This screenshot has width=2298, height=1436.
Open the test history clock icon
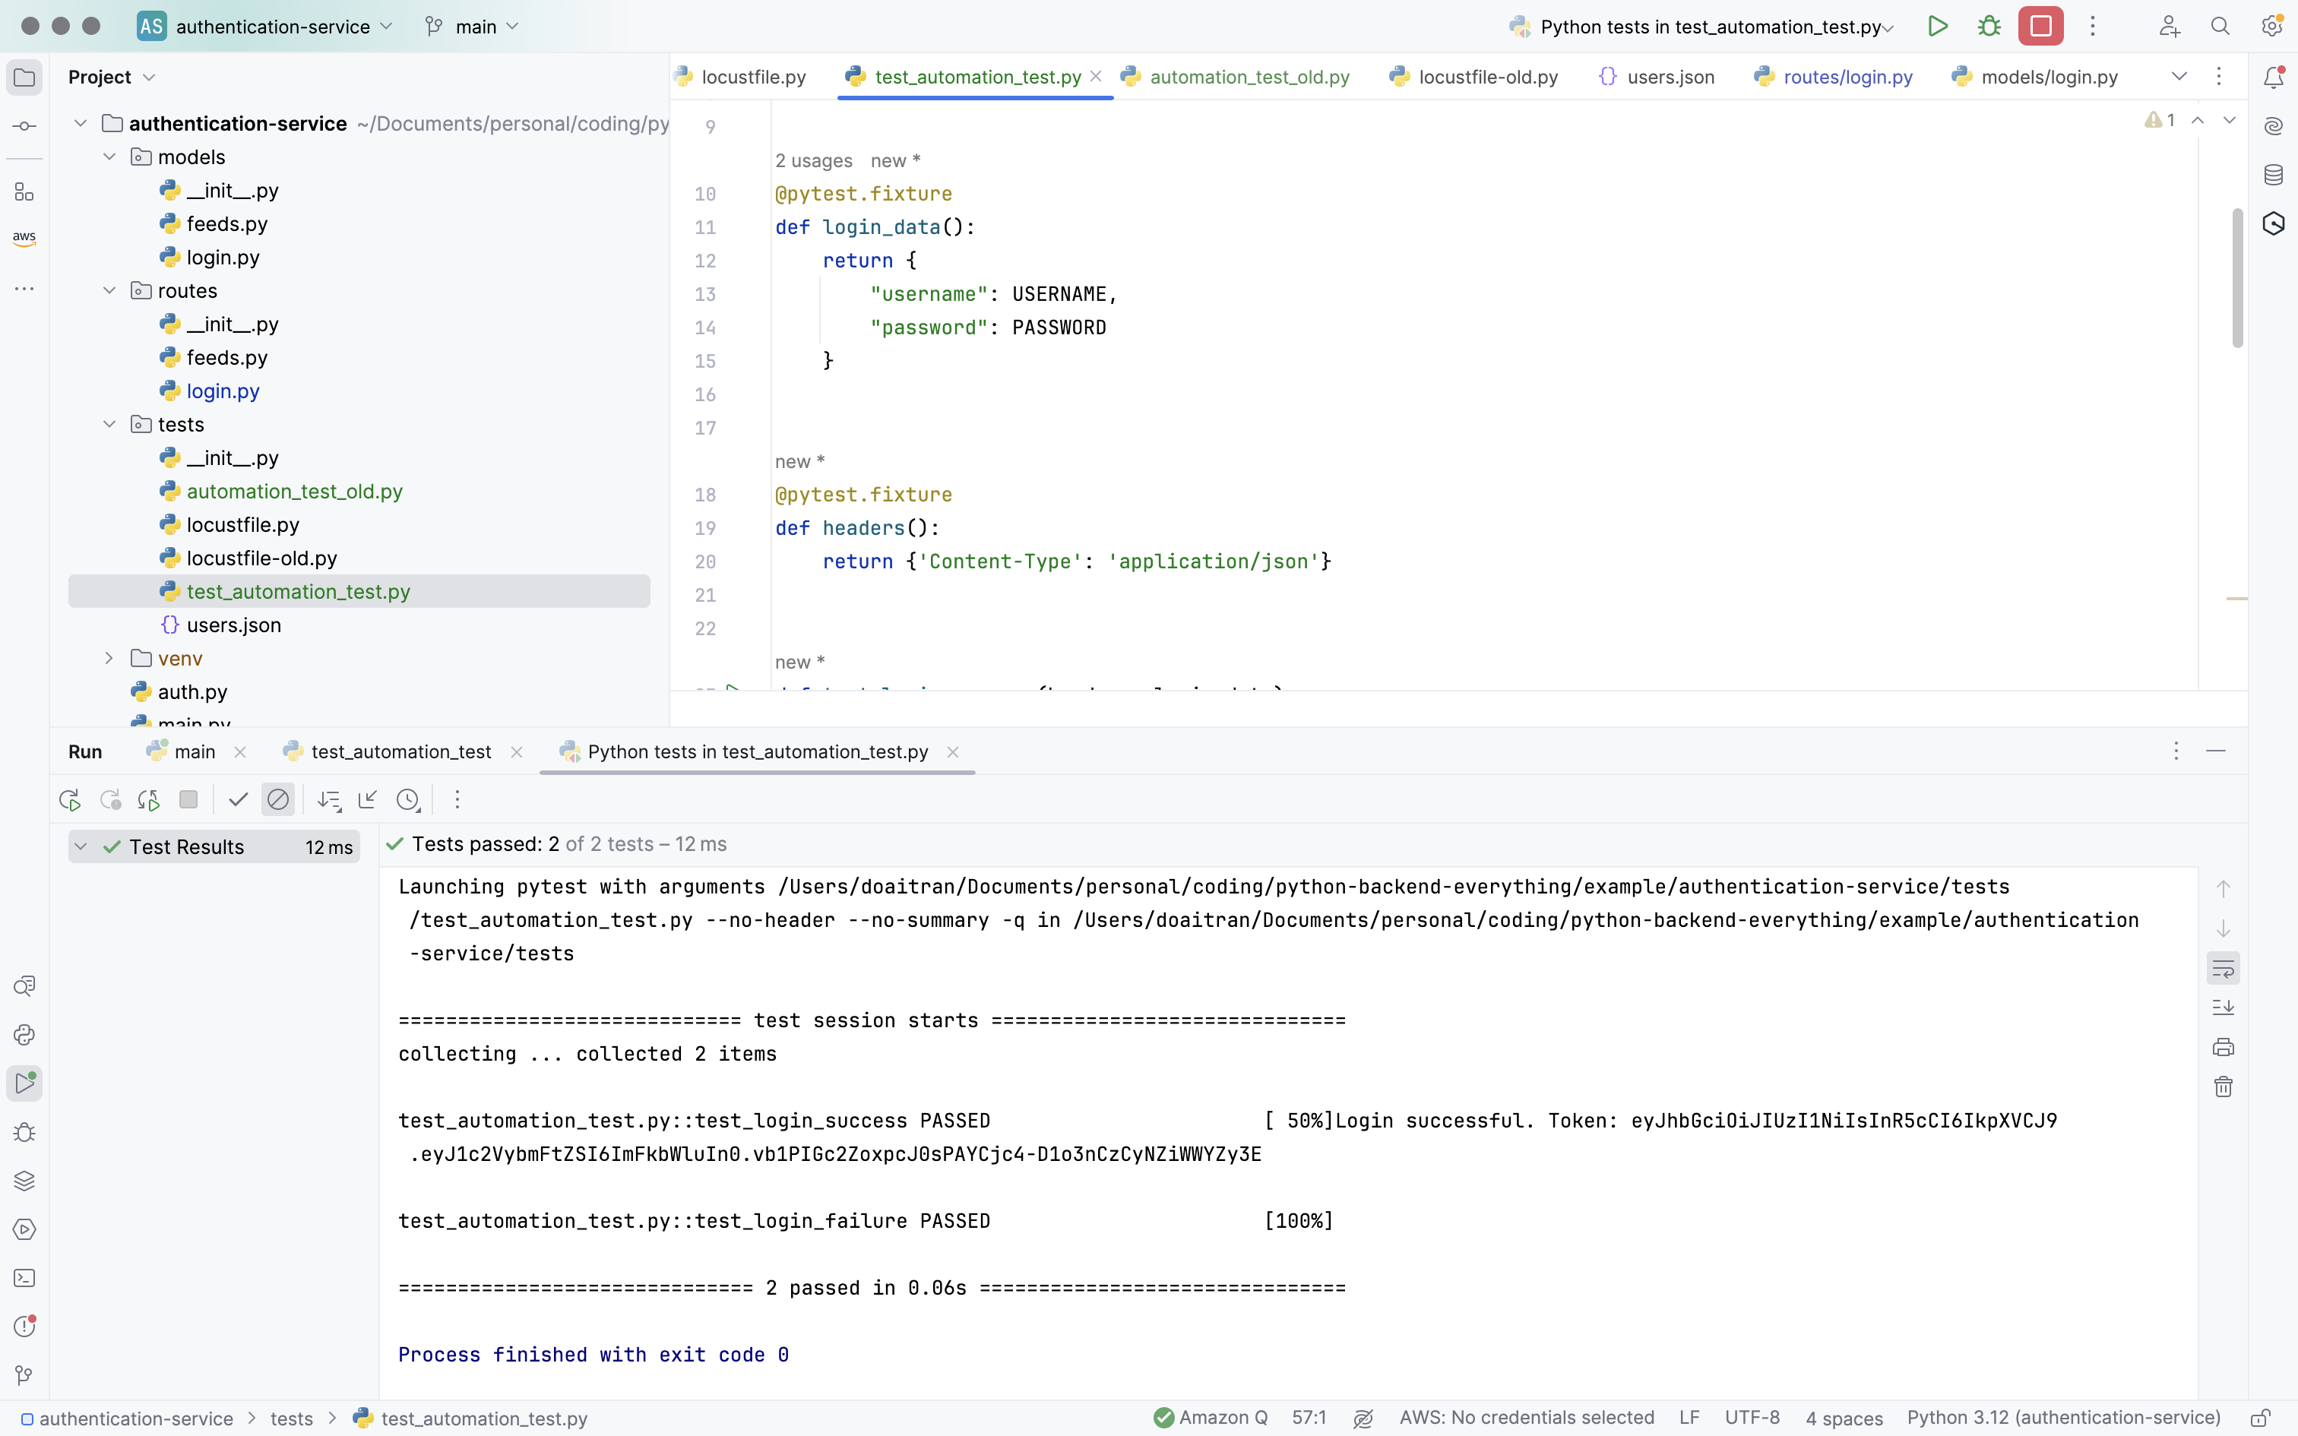coord(408,799)
